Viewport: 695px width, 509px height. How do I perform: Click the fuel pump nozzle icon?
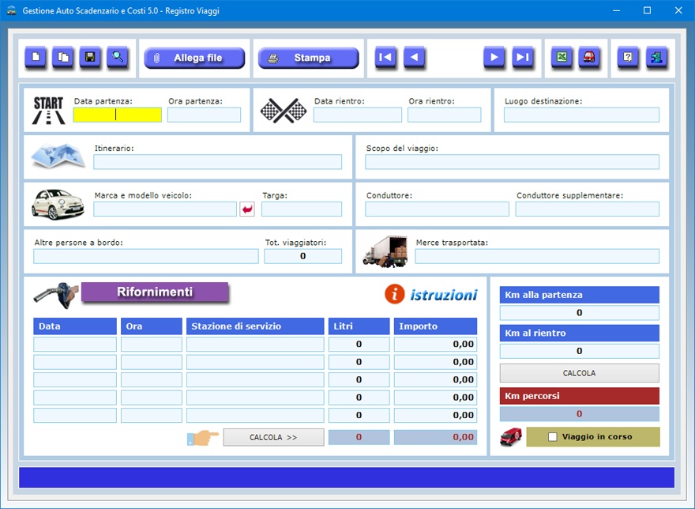click(x=56, y=295)
